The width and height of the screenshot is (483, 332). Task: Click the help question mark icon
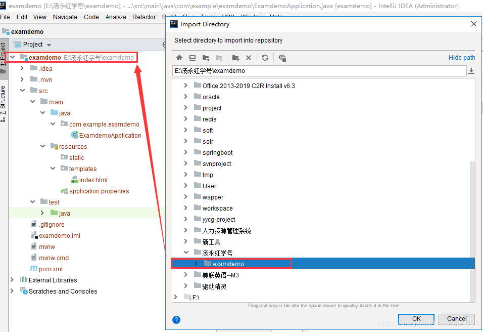[176, 320]
